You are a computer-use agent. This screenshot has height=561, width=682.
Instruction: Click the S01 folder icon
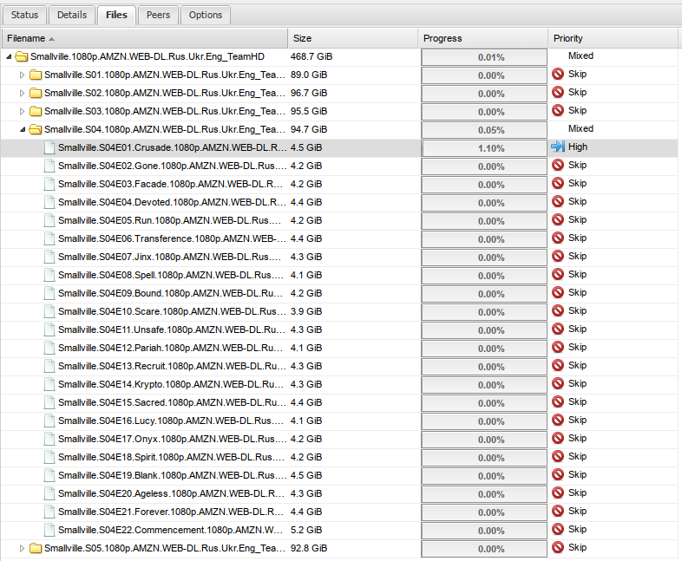[36, 75]
